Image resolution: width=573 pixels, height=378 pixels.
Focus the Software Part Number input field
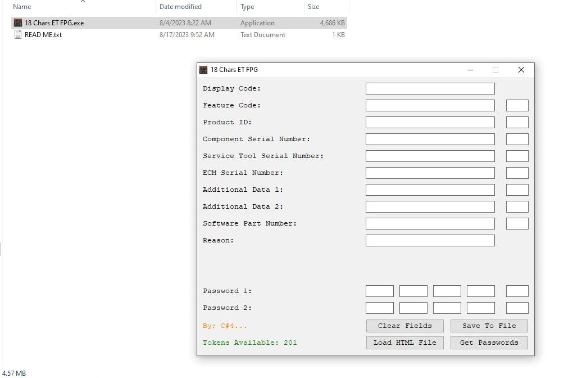tap(430, 223)
